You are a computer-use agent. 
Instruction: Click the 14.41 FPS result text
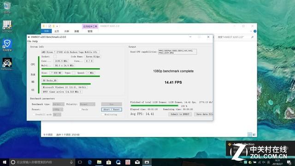[x=173, y=83]
